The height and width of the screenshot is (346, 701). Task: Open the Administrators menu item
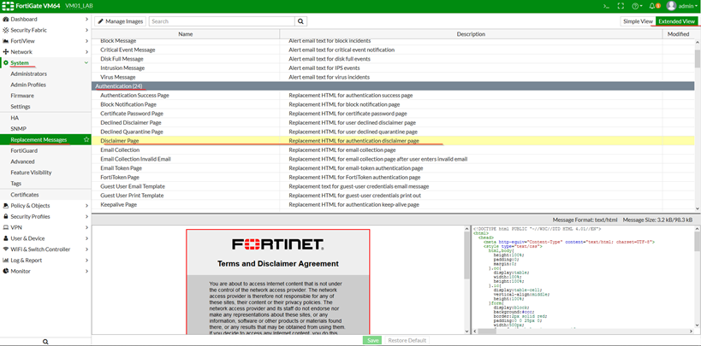(28, 74)
